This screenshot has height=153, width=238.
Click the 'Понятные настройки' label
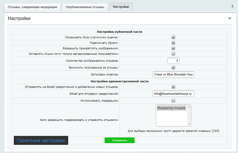41,140
